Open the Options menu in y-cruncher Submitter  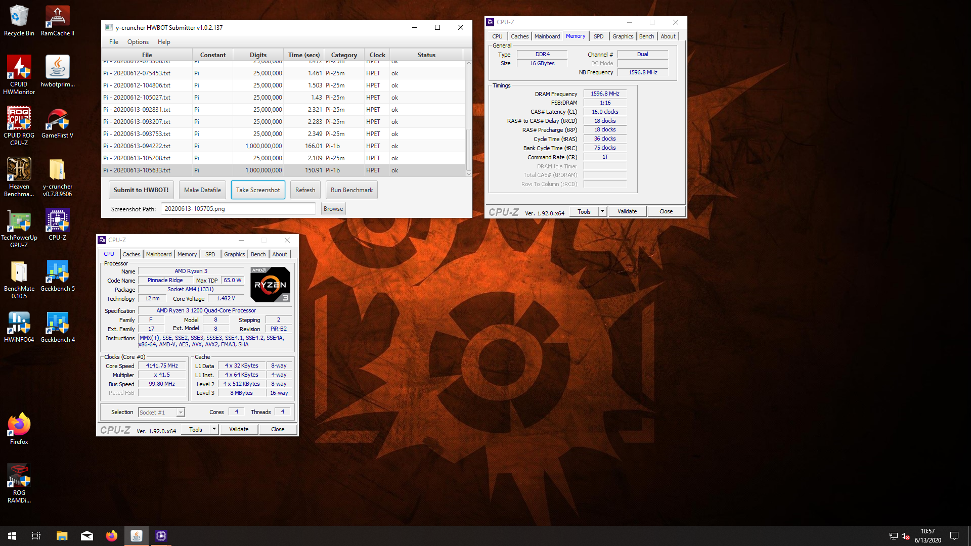(138, 42)
